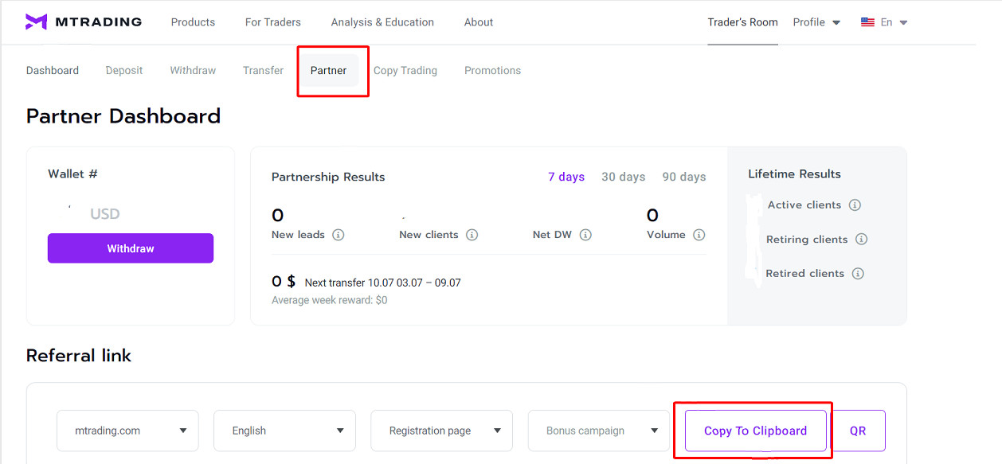Click info icon for Active clients

click(855, 205)
